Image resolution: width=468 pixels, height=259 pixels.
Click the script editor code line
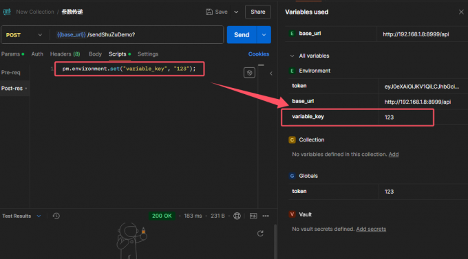(129, 69)
